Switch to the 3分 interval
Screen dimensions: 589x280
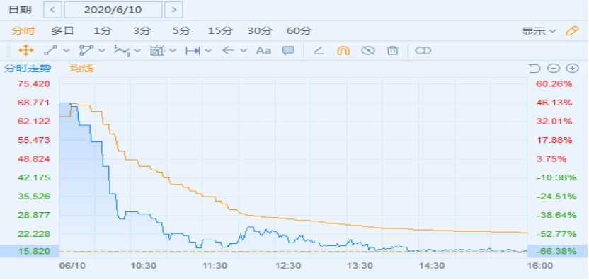pos(142,31)
